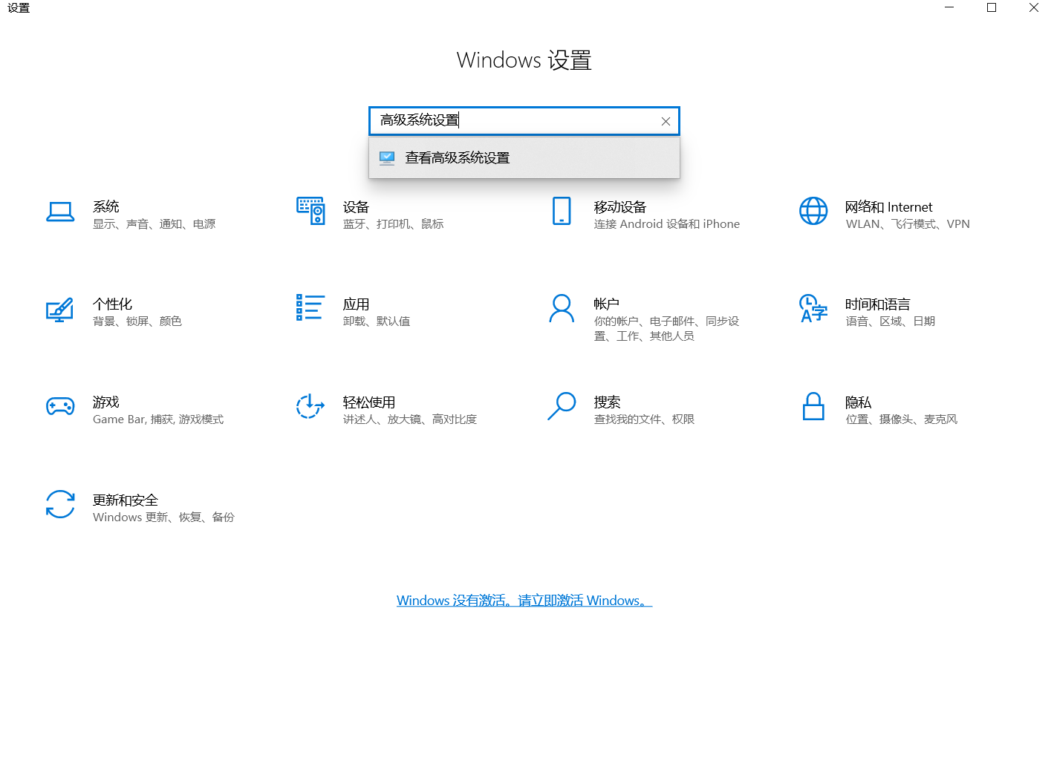The height and width of the screenshot is (764, 1054).
Task: Open the 网络和 Internet globe icon
Action: 813,211
